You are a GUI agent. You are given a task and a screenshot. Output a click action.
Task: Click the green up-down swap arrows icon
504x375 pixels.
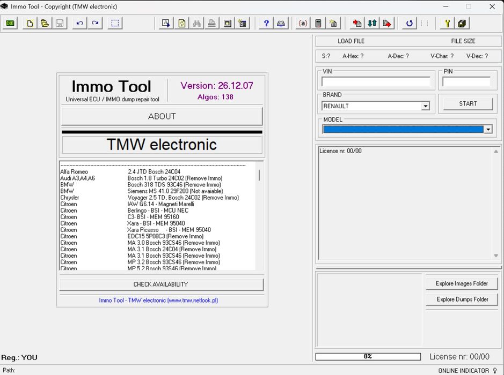[x=372, y=23]
